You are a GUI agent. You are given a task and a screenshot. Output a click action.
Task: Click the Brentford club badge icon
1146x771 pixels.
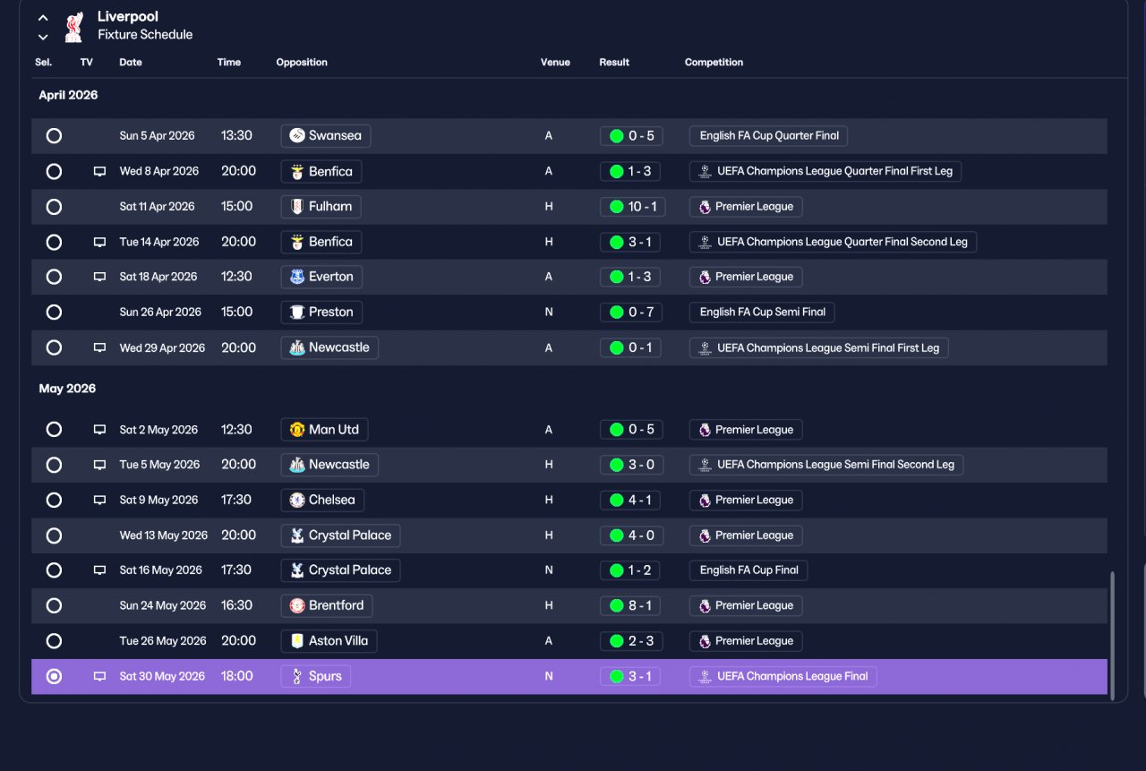(x=297, y=606)
